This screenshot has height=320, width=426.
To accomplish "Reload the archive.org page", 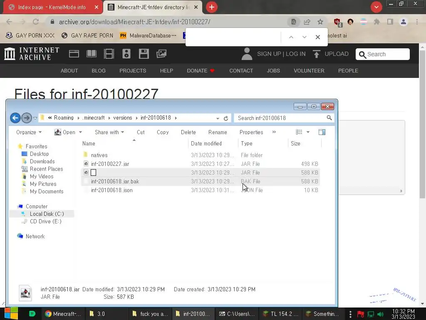I will [x=36, y=22].
